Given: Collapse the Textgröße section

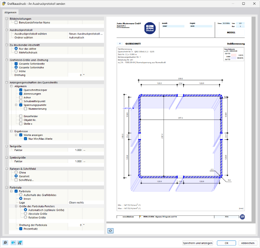Looking at the screenshot, I should pyautogui.click(x=6, y=146).
